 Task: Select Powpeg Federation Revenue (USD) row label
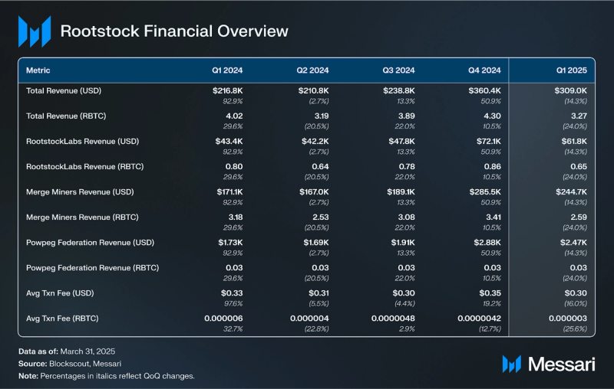pyautogui.click(x=90, y=243)
